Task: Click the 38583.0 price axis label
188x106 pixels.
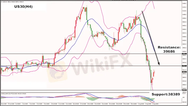Action: pyautogui.click(x=184, y=85)
